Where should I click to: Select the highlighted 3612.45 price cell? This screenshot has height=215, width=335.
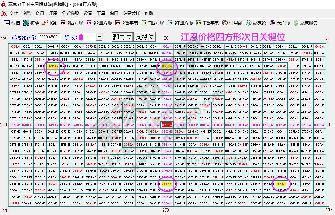[53, 66]
